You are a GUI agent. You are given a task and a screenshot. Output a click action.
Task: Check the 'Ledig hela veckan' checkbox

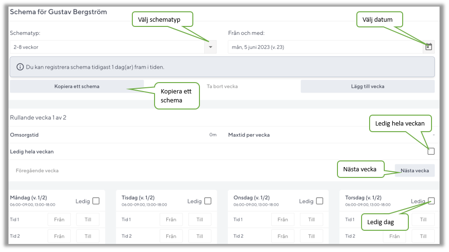pos(431,151)
